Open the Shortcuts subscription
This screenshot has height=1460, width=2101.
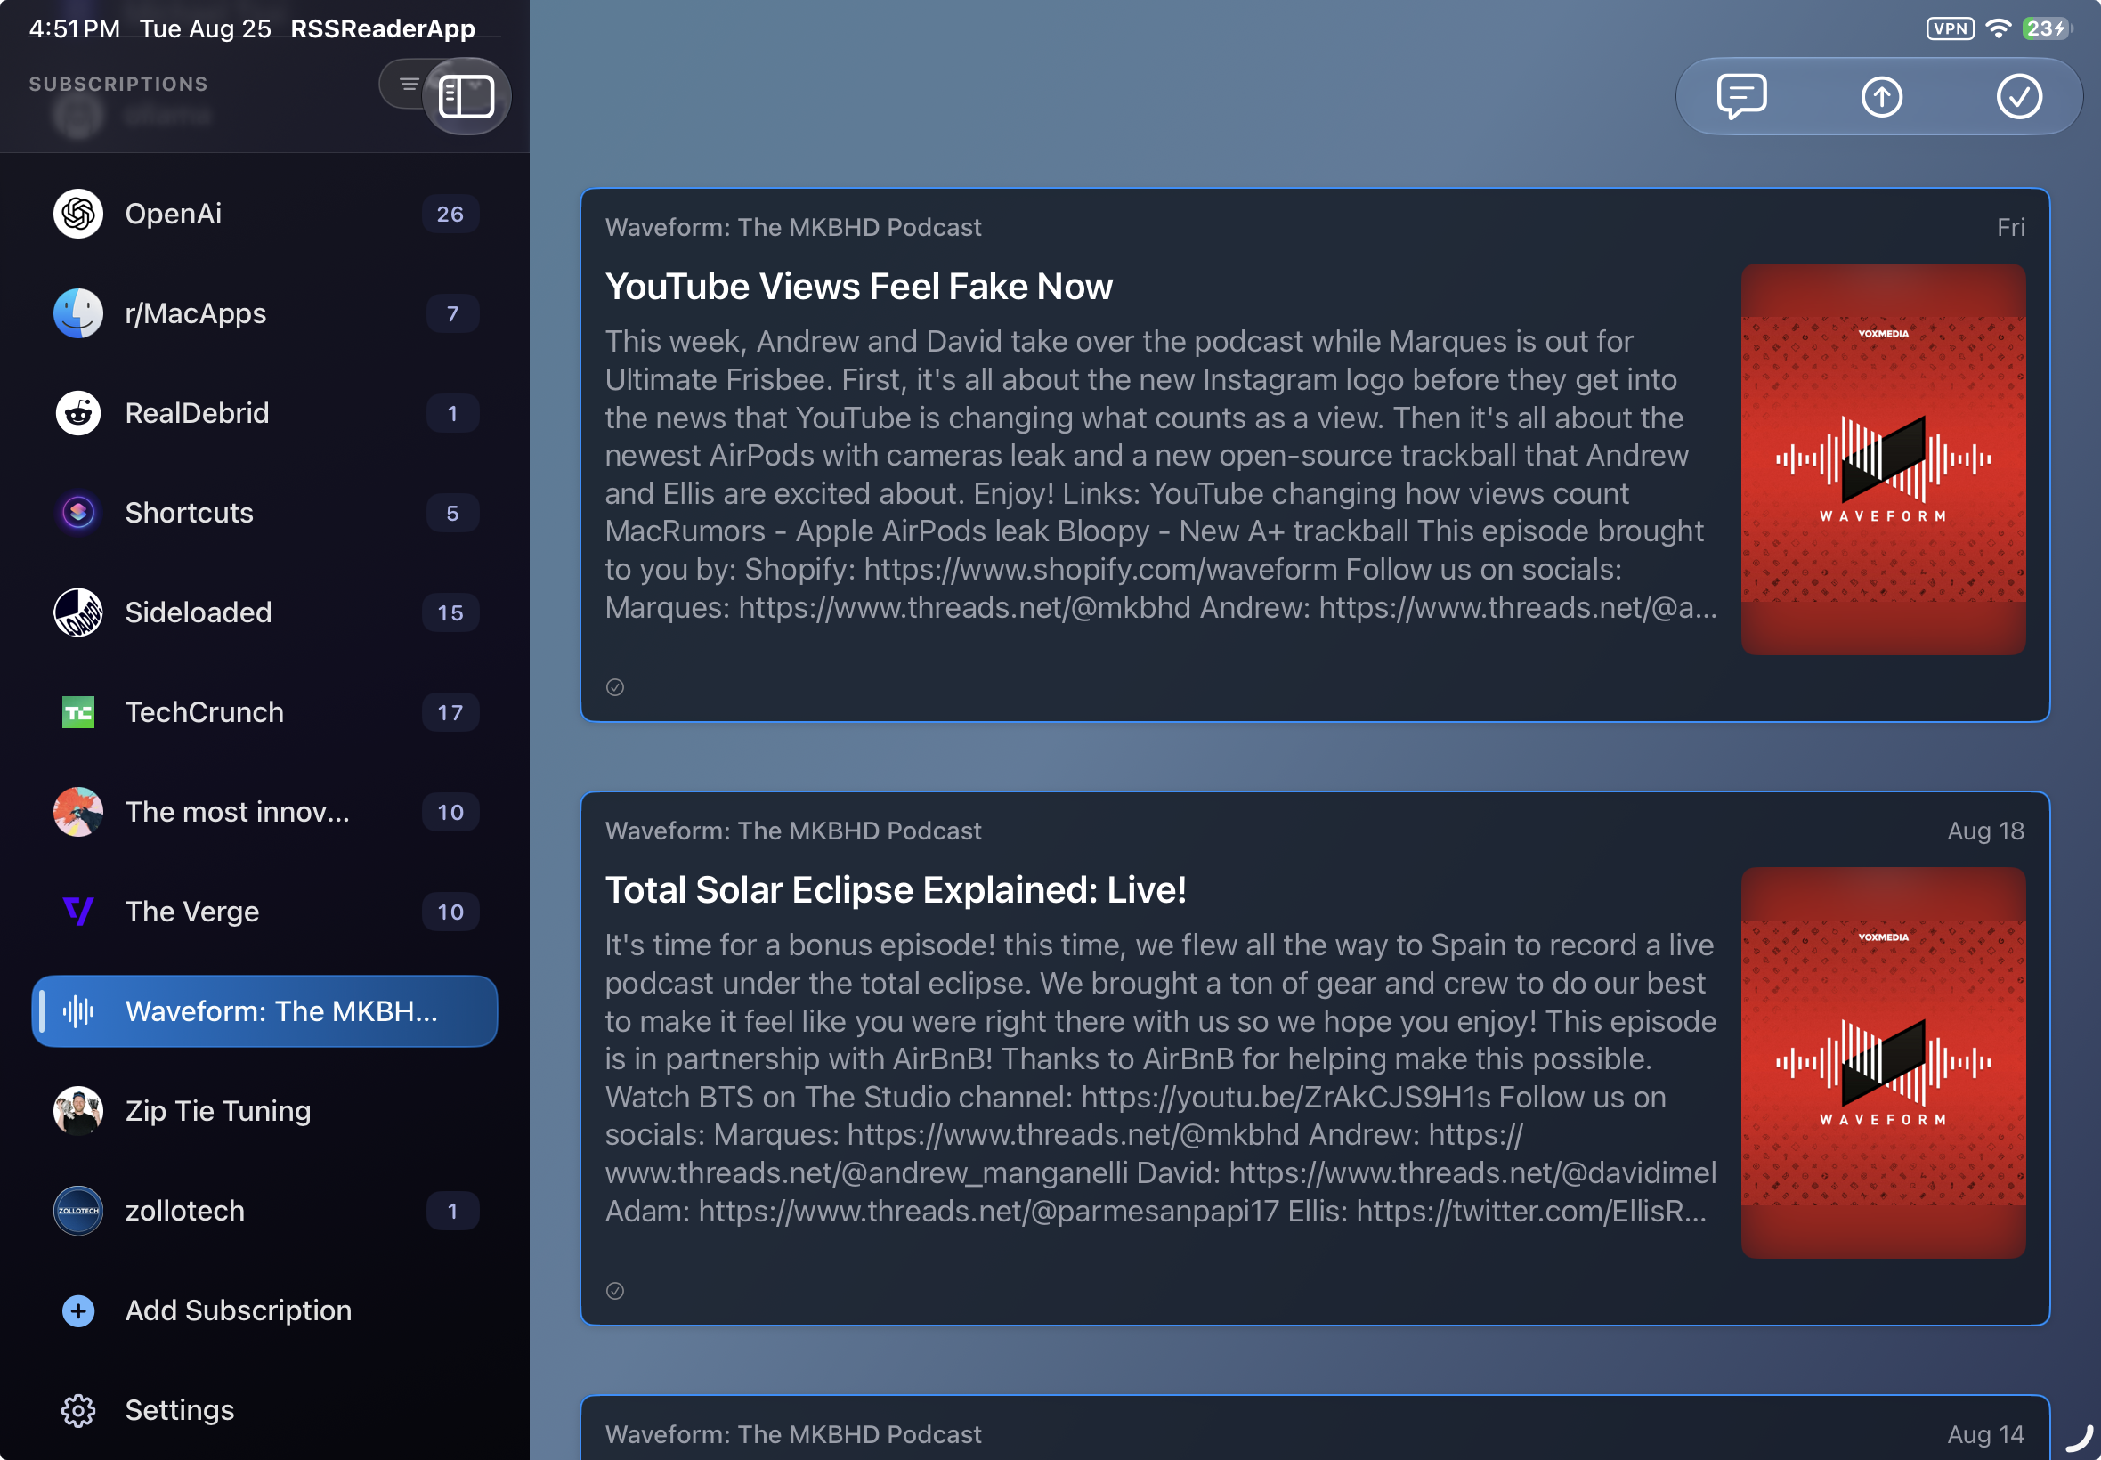(x=264, y=513)
